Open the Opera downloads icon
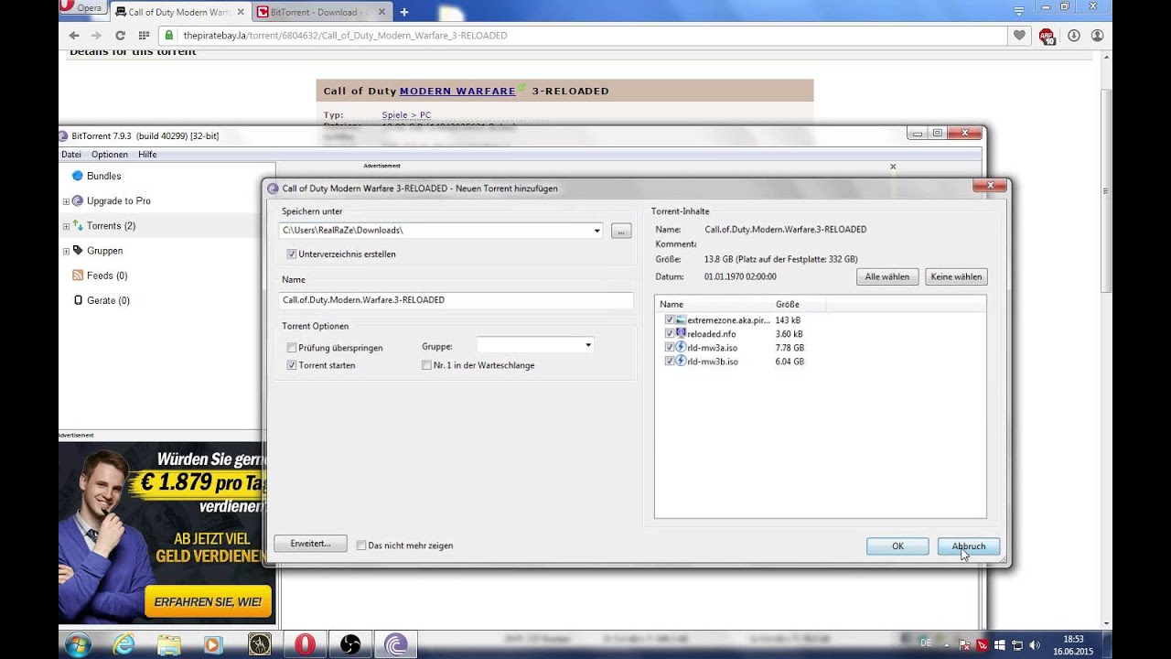The width and height of the screenshot is (1171, 659). point(1074,35)
